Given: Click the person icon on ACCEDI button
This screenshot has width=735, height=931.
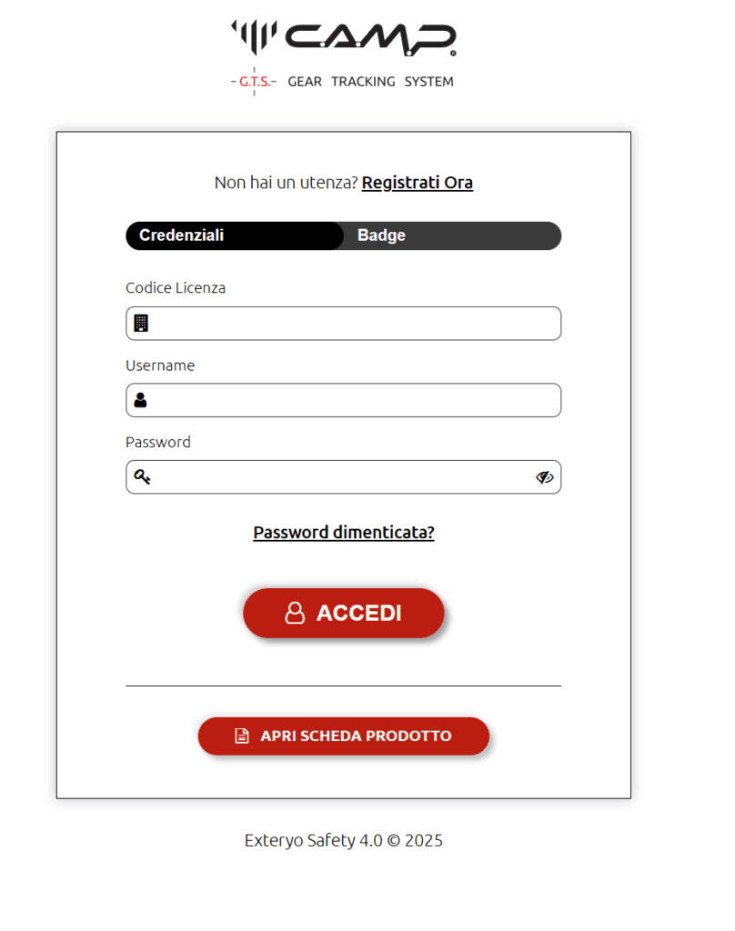Looking at the screenshot, I should 295,612.
